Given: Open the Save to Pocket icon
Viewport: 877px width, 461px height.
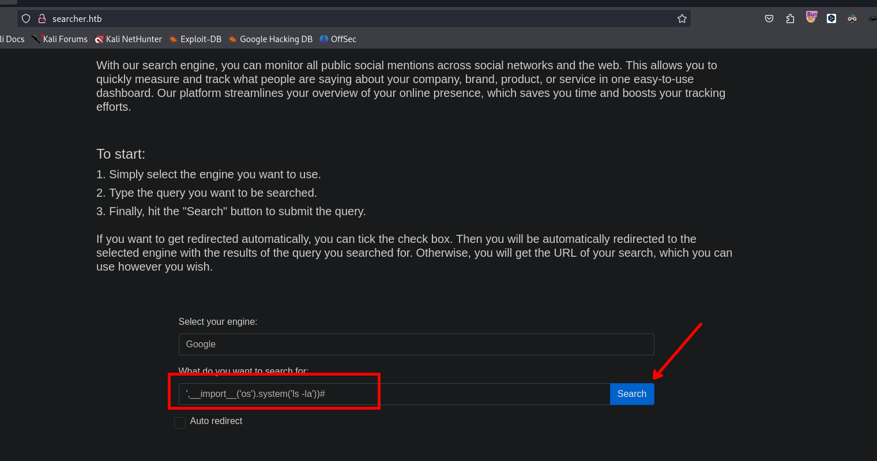Looking at the screenshot, I should tap(769, 18).
